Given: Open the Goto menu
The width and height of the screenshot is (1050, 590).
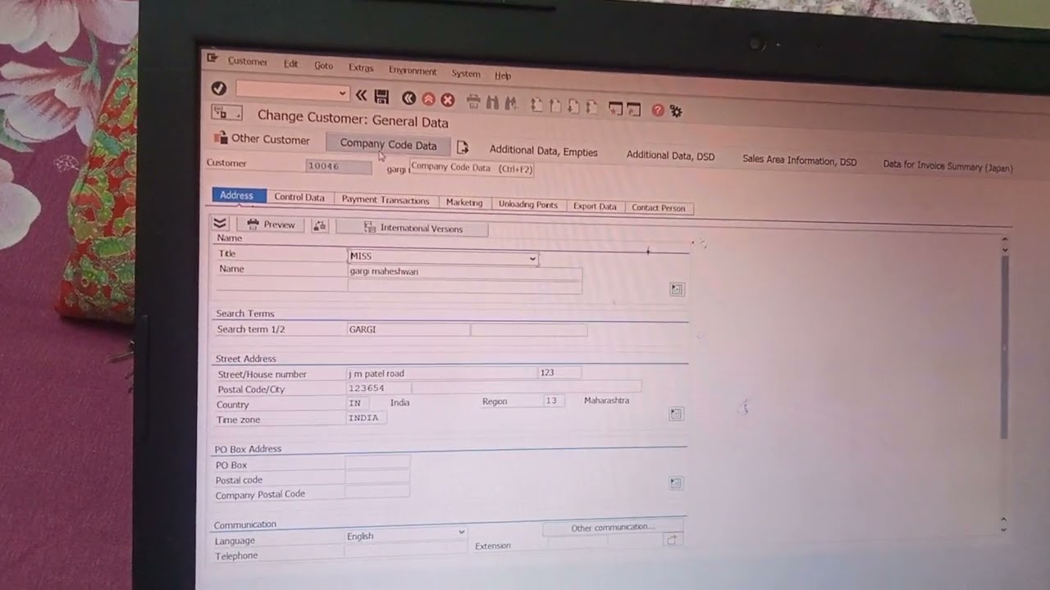Looking at the screenshot, I should pos(324,66).
